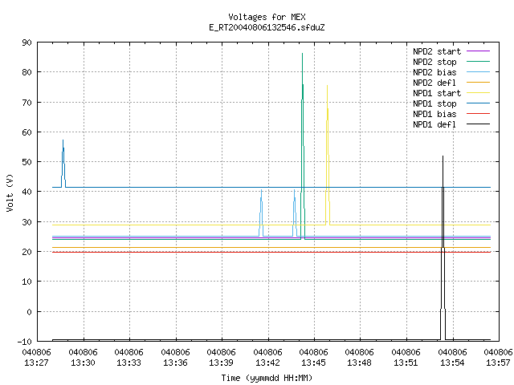Image resolution: width=514 pixels, height=385 pixels.
Task: Click the green NPD2 stop legend line sample
Action: pyautogui.click(x=478, y=62)
